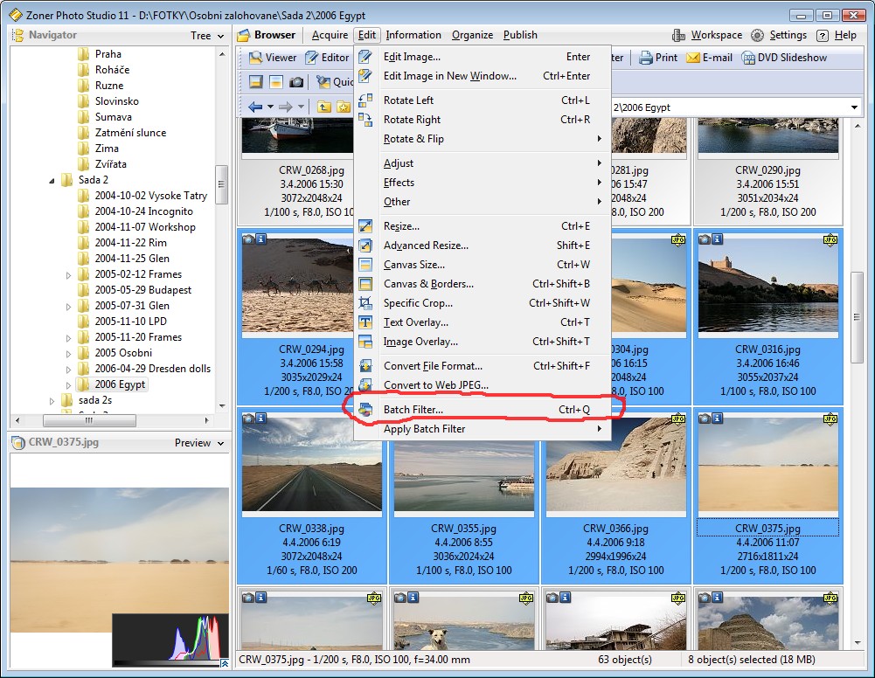
Task: Expand the 2005-11-20 Frames folder
Action: [x=69, y=338]
